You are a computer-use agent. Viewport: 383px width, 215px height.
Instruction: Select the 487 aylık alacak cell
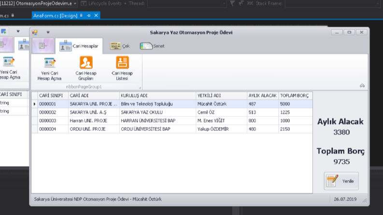[x=263, y=104]
